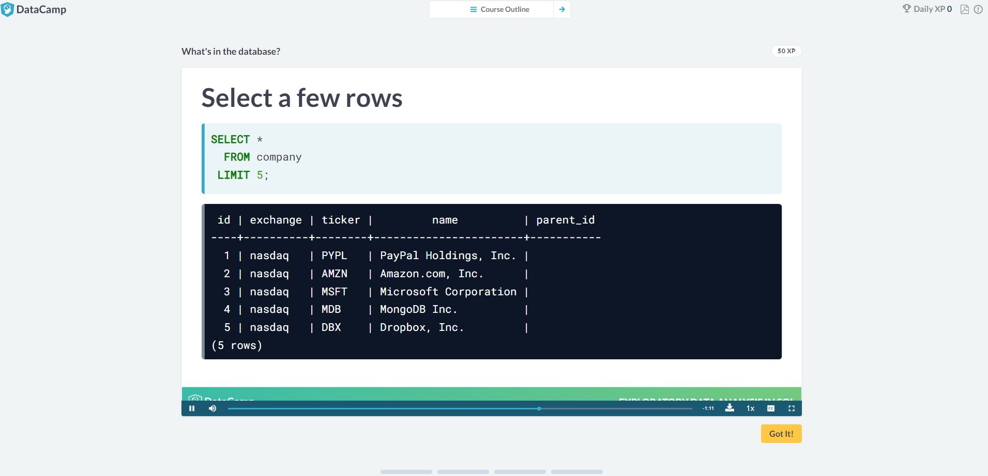Click 'PayPal Holdings, Inc.' cell
Screen dimensions: 988x476
point(448,256)
